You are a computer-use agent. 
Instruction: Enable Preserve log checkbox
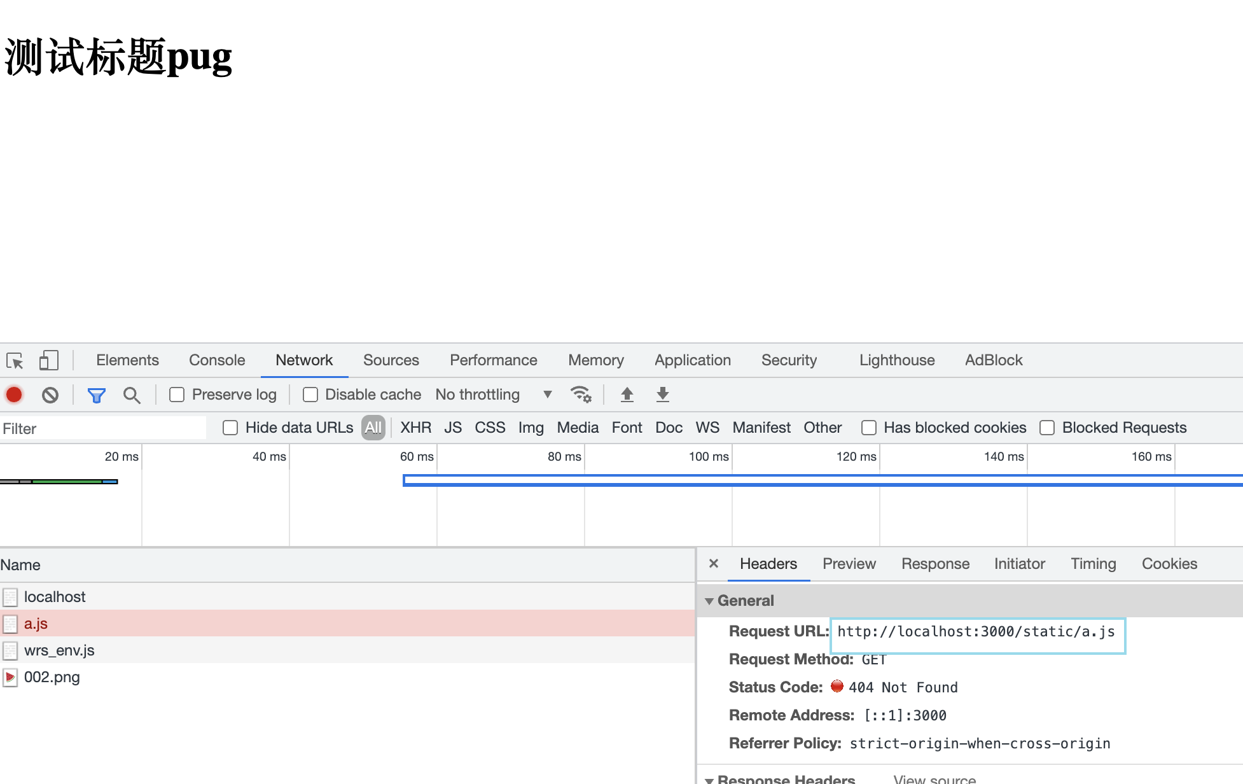click(x=177, y=395)
